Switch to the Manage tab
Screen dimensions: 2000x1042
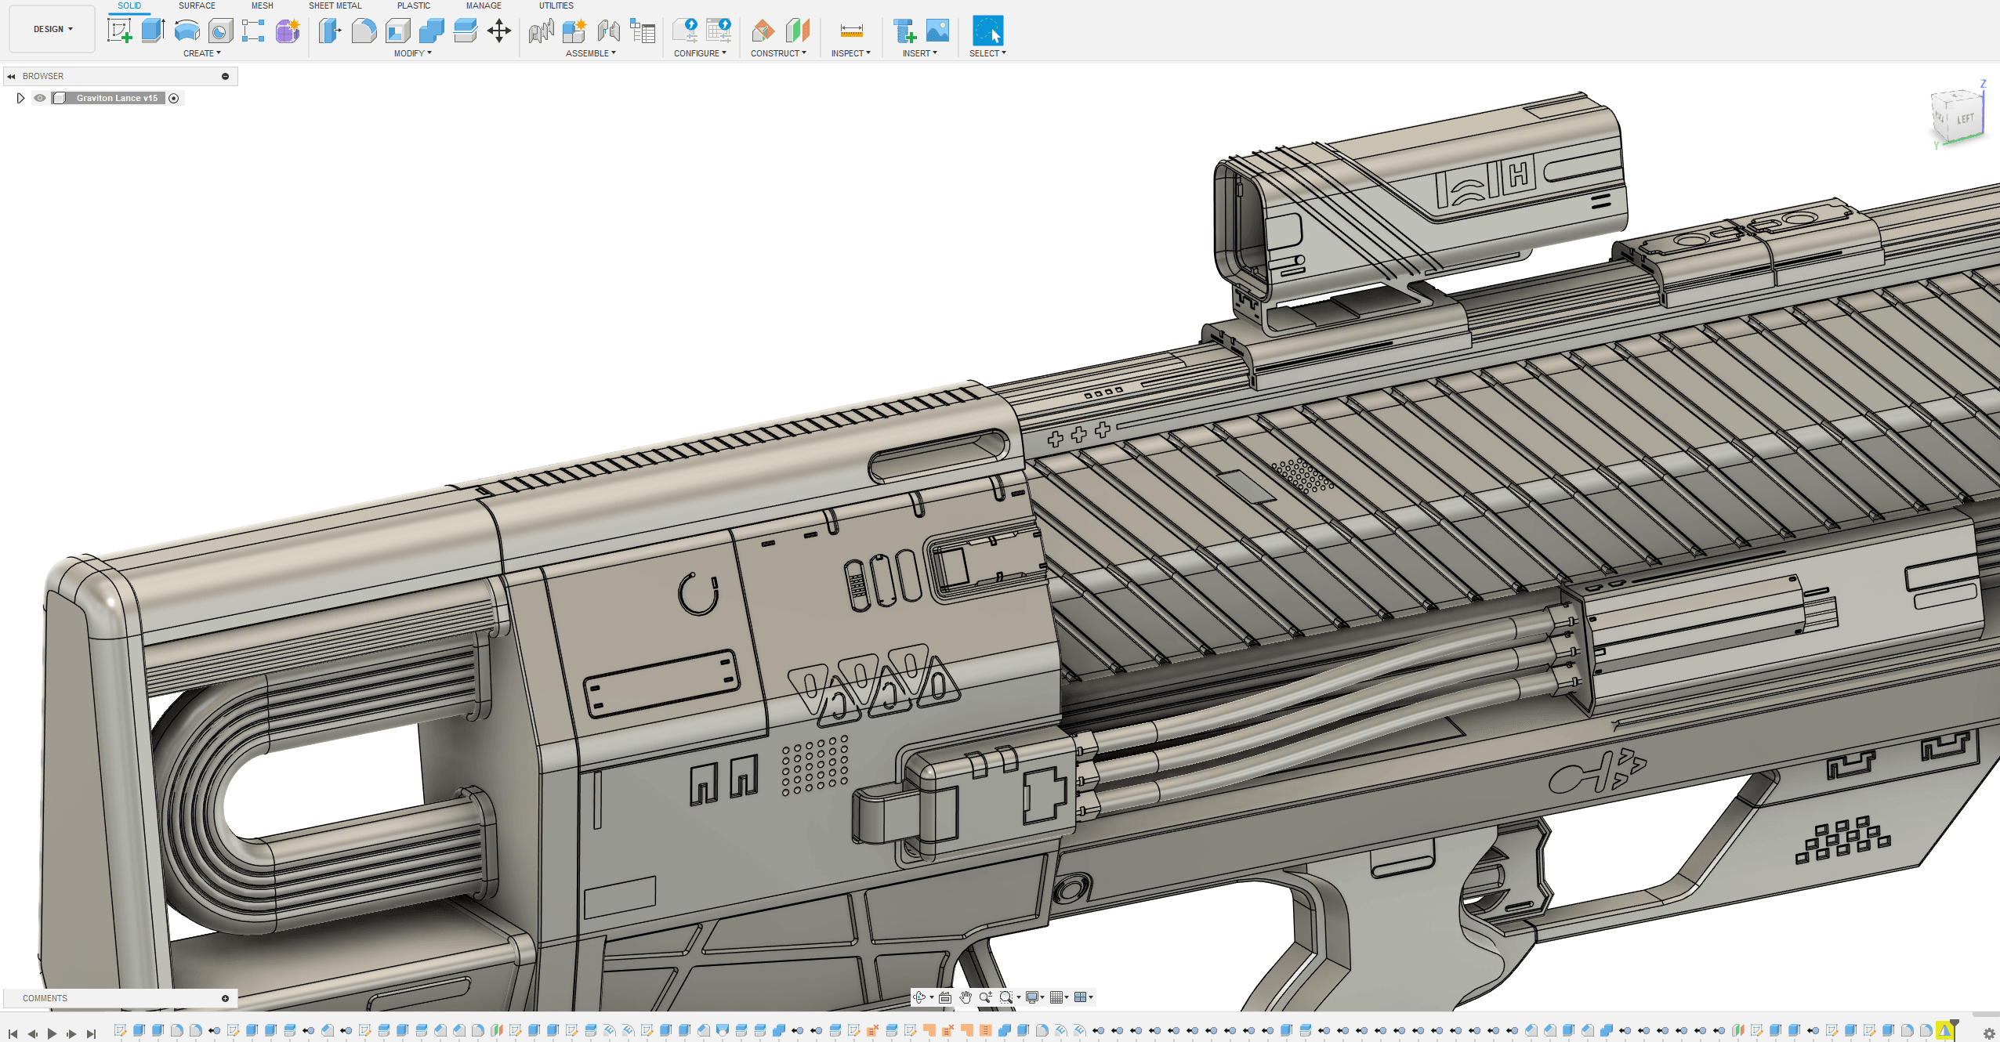[484, 5]
